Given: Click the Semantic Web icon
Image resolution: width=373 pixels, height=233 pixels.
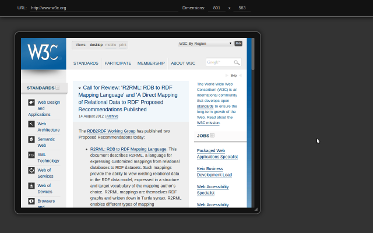Looking at the screenshot, I should [31, 139].
